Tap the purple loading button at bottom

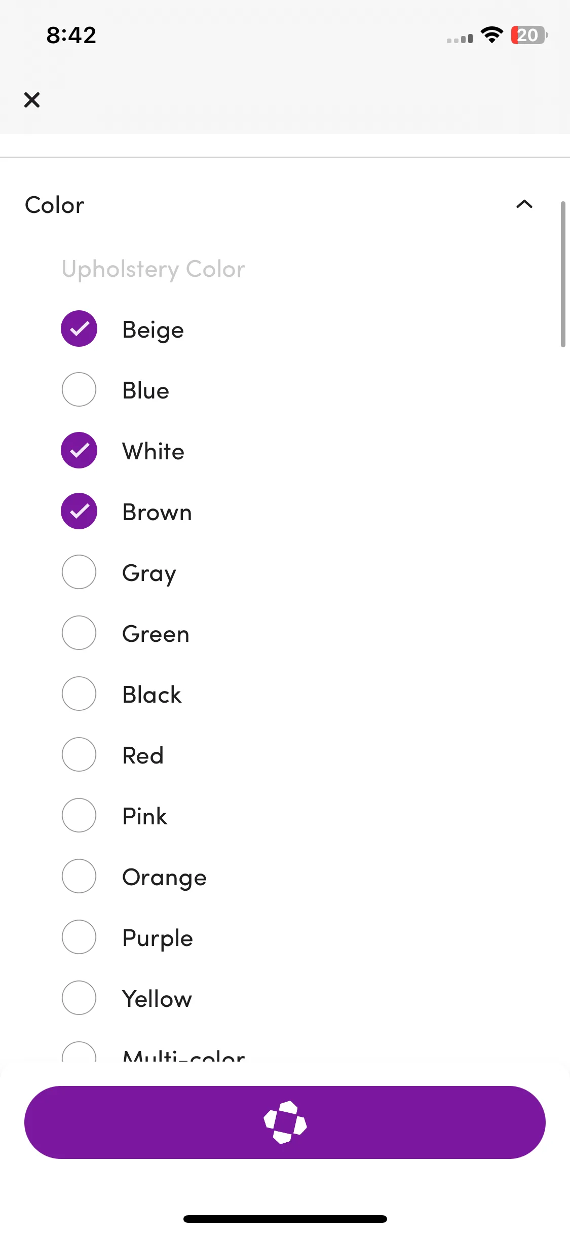pos(285,1122)
